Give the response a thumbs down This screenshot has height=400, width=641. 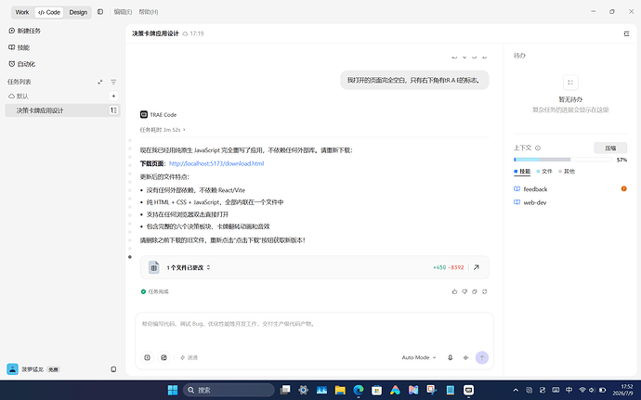coord(464,291)
